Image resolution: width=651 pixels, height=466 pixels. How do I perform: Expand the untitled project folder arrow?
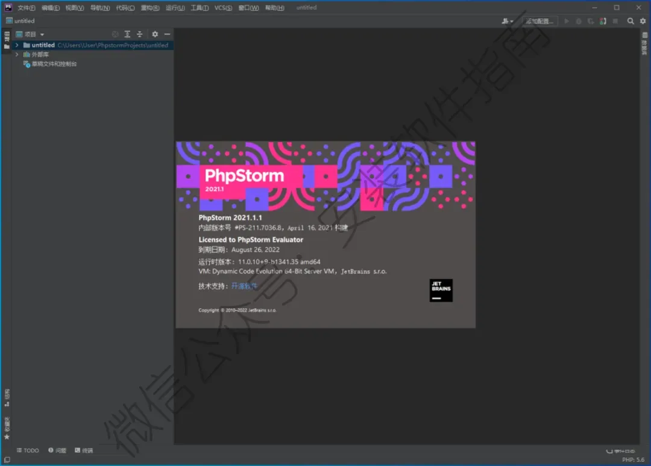(17, 45)
